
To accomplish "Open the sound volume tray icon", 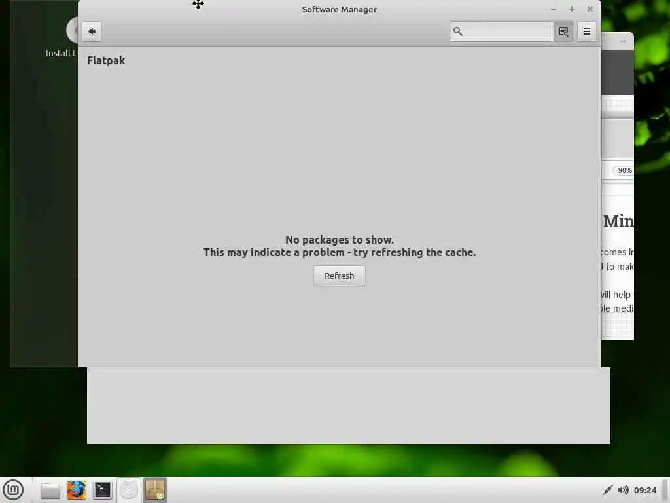I will [624, 490].
